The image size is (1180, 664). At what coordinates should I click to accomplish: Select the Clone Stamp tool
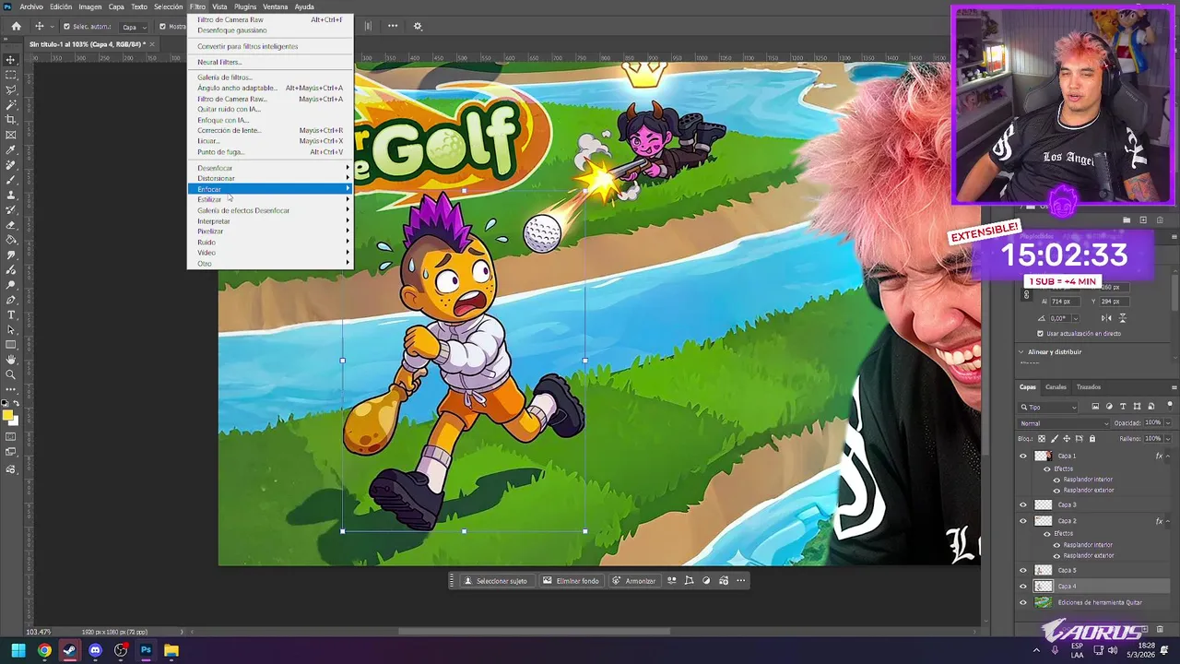(11, 195)
